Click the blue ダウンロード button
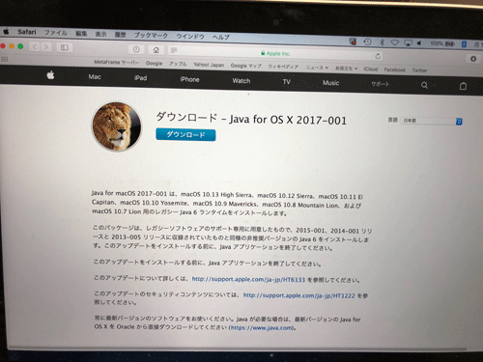 coord(185,134)
